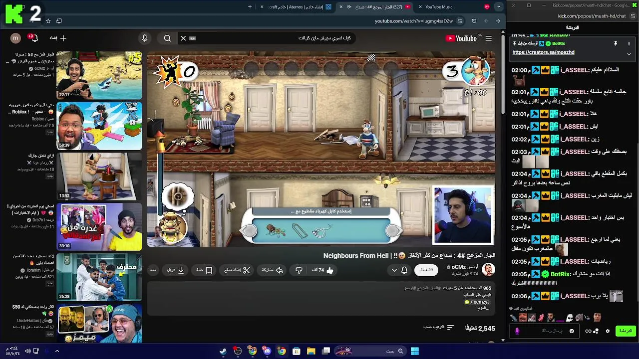Open File Explorer from the taskbar
The width and height of the screenshot is (639, 359).
pos(311,352)
